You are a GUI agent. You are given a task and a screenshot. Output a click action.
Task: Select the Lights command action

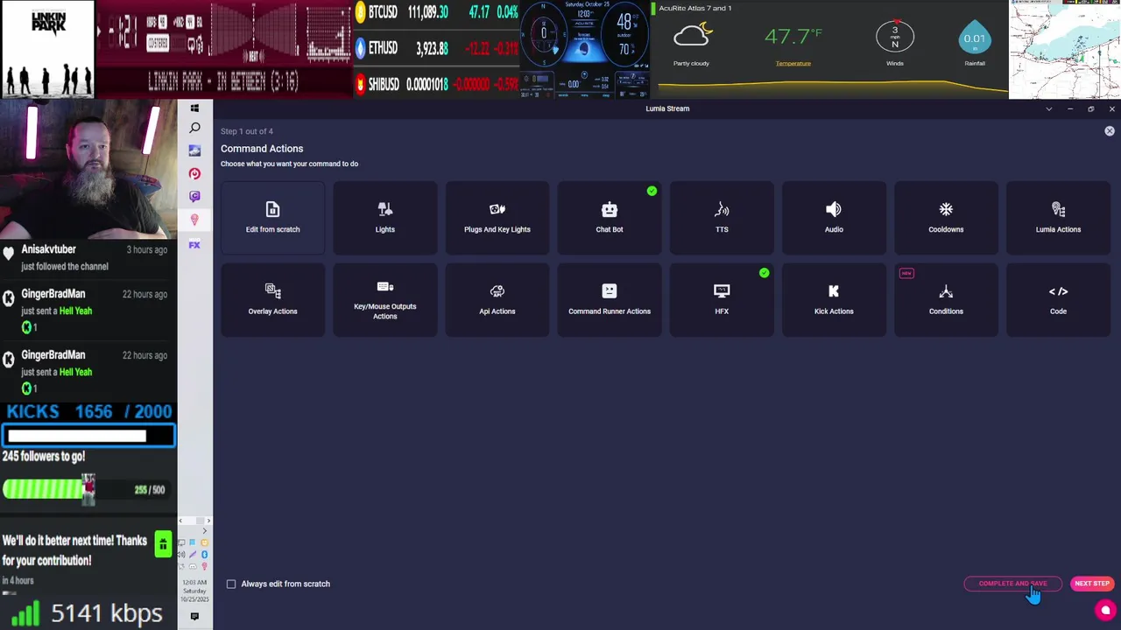click(x=384, y=217)
